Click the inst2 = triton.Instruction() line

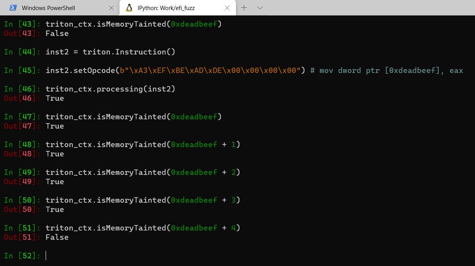(x=110, y=52)
